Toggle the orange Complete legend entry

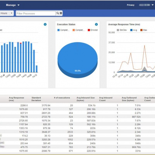click(79, 30)
